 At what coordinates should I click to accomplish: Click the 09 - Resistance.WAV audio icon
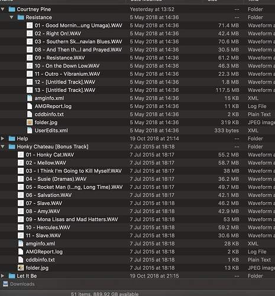[x=30, y=58]
